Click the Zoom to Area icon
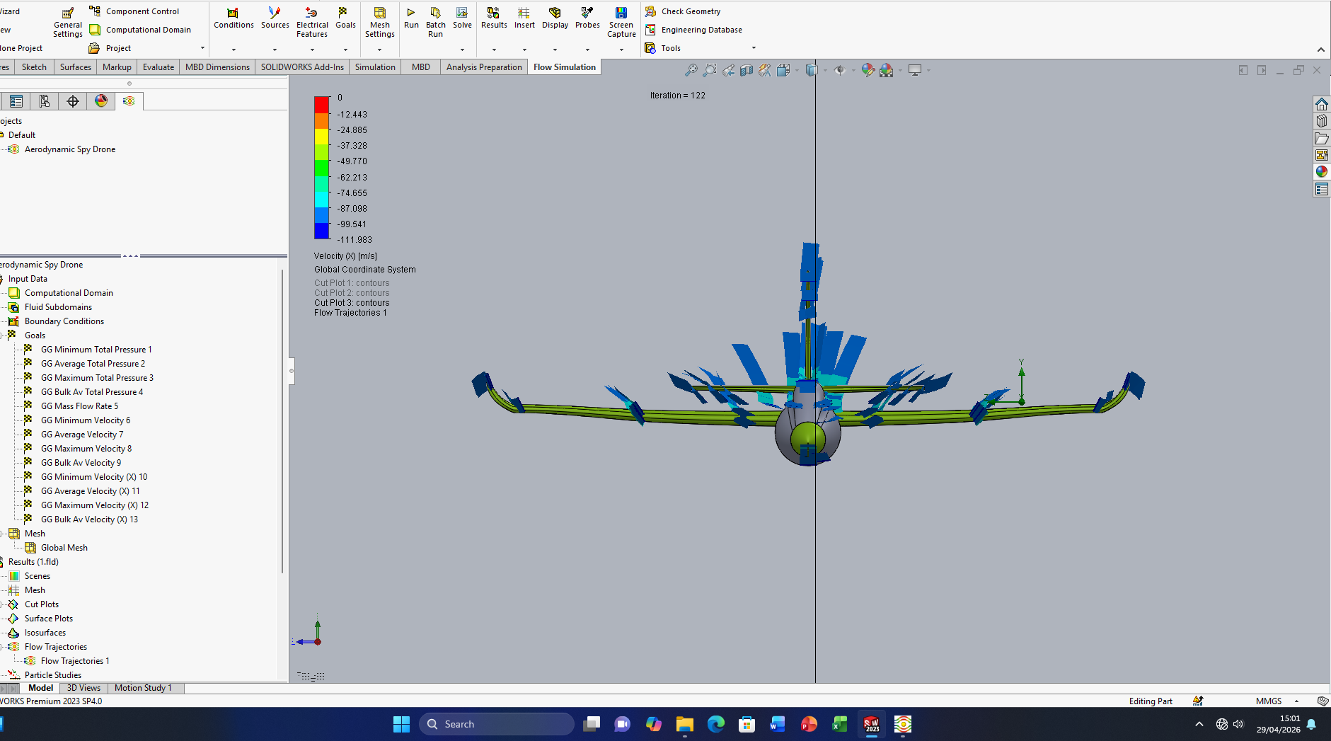This screenshot has width=1331, height=741. click(710, 70)
